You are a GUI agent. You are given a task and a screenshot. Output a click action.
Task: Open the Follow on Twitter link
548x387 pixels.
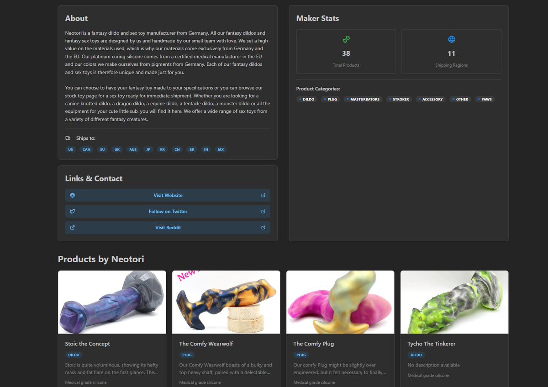click(x=168, y=211)
